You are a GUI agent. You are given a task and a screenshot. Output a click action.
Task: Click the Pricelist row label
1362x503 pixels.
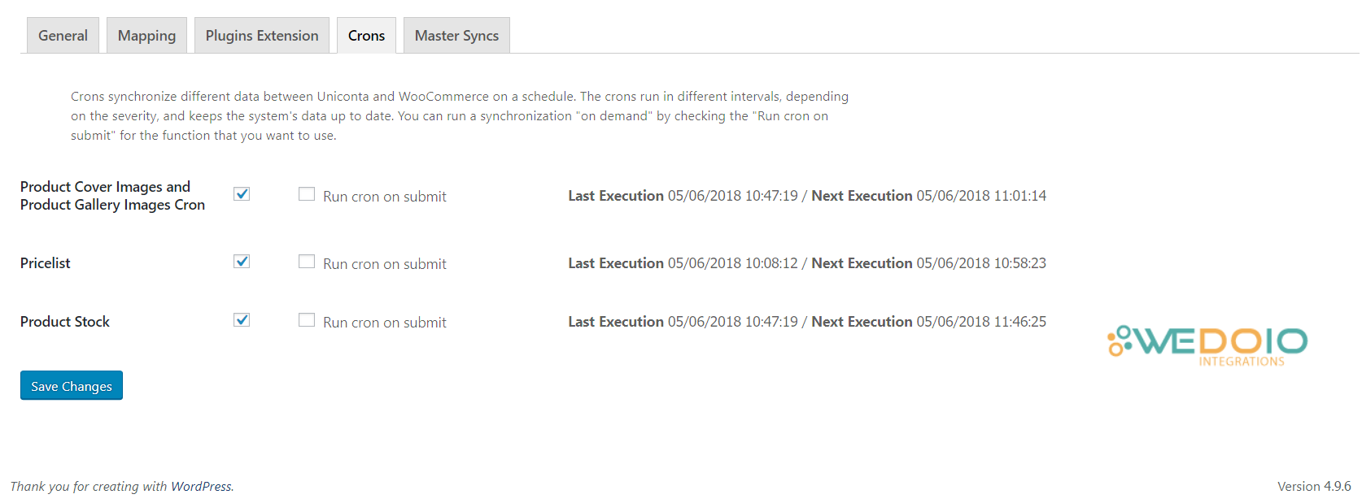tap(46, 263)
